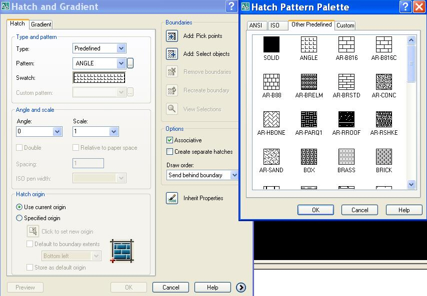
Task: Switch to the Gradient tab
Action: [41, 24]
